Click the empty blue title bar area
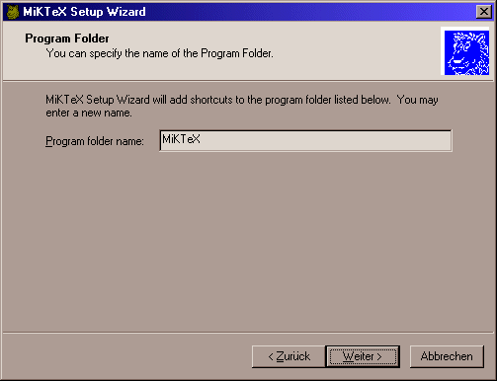Image resolution: width=497 pixels, height=381 pixels. 309,12
